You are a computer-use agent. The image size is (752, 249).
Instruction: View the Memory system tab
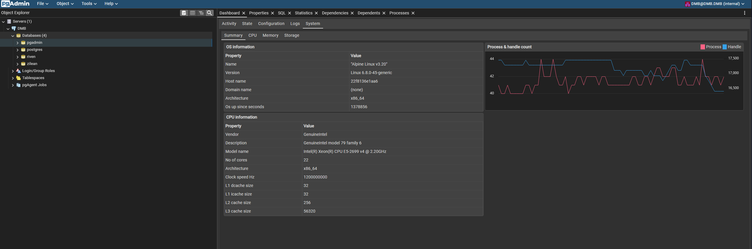pyautogui.click(x=270, y=35)
